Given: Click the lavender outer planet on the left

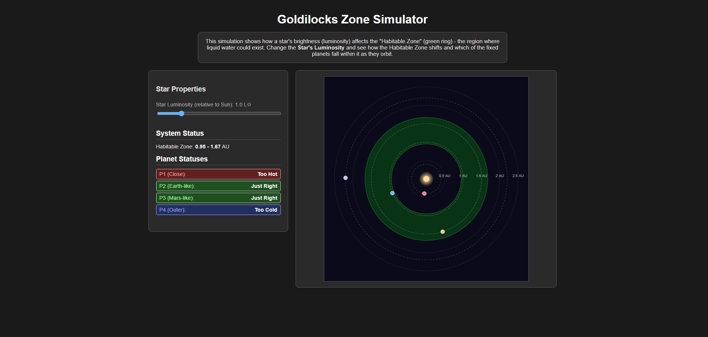Looking at the screenshot, I should tap(345, 178).
